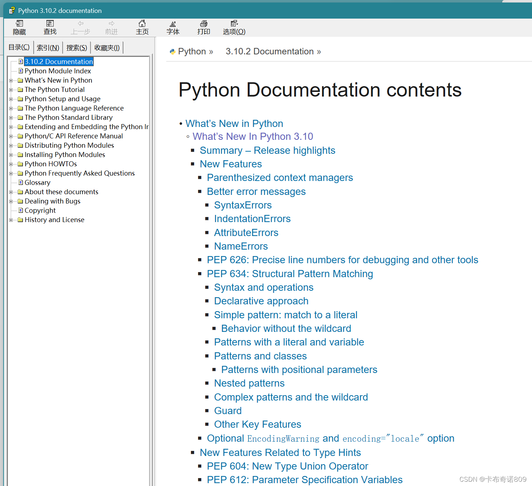The height and width of the screenshot is (486, 532).
Task: Expand the Dealing with Bugs node
Action: click(11, 201)
